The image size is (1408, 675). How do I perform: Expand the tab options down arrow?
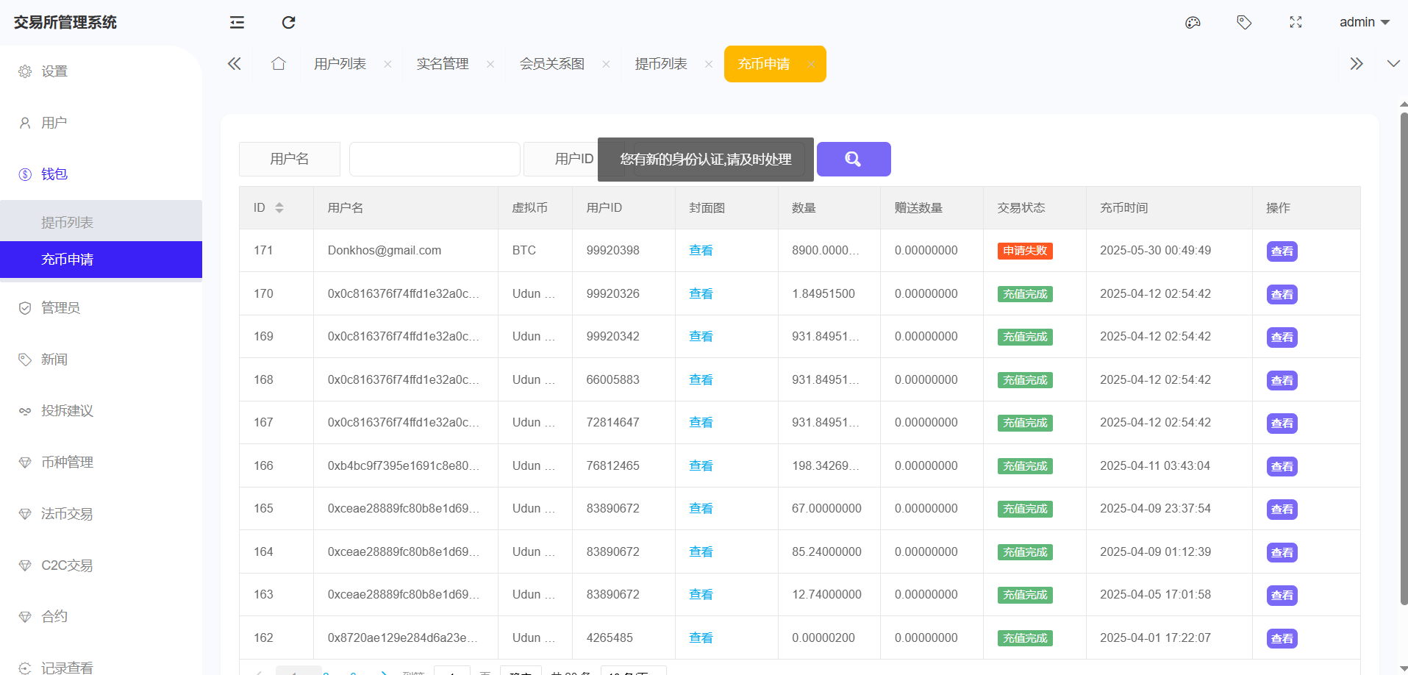tap(1393, 64)
